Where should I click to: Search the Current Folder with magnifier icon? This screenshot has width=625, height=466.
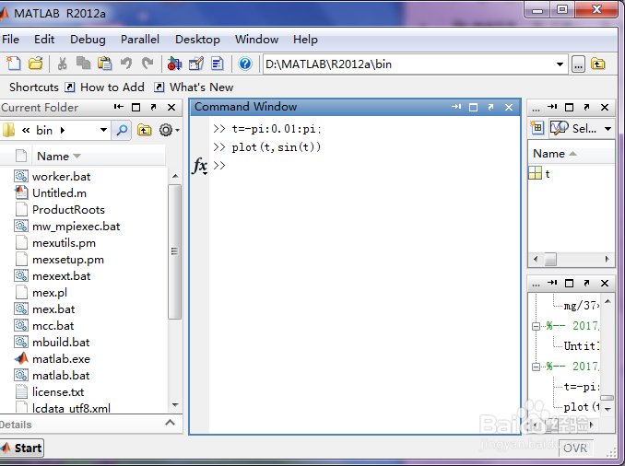(122, 130)
